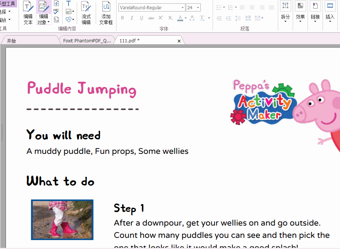The height and width of the screenshot is (249, 340).
Task: Click the What to do heading
Action: 60,181
